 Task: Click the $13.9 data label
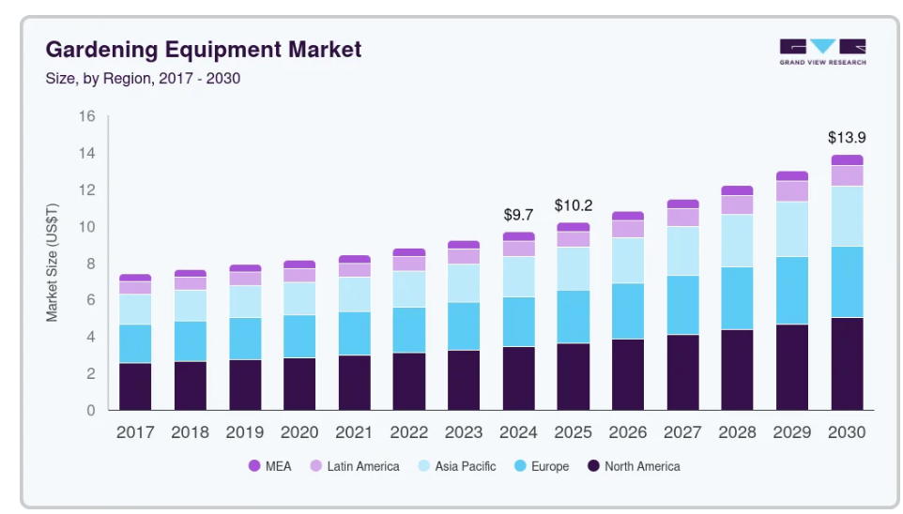click(847, 137)
